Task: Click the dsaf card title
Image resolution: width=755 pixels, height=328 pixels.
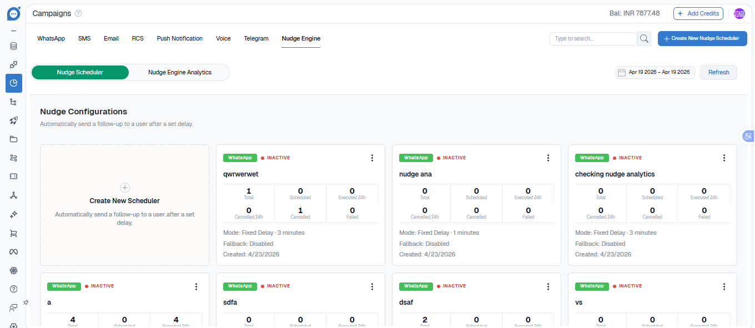Action: 406,302
